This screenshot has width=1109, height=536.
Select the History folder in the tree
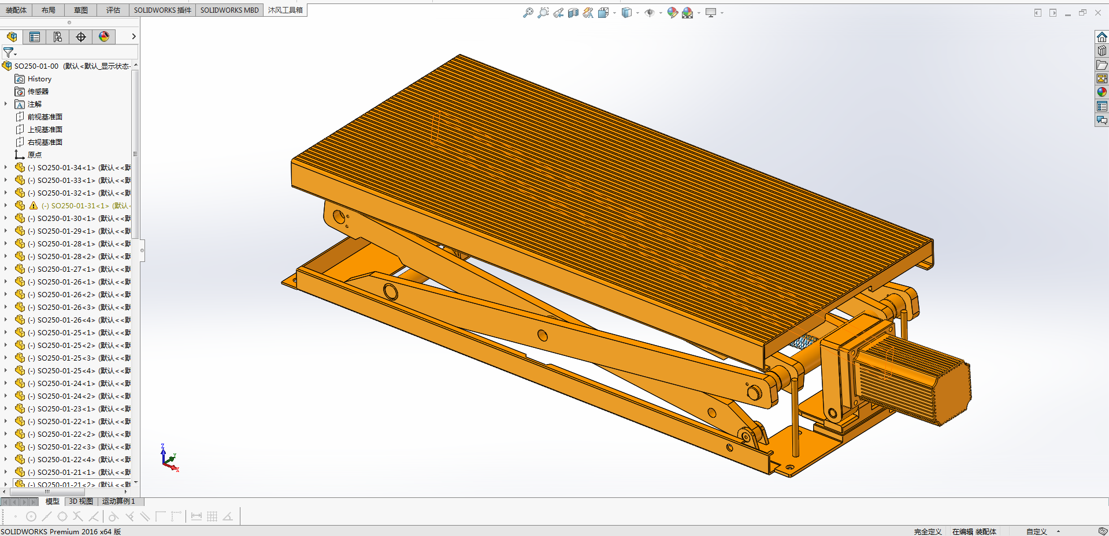coord(39,79)
